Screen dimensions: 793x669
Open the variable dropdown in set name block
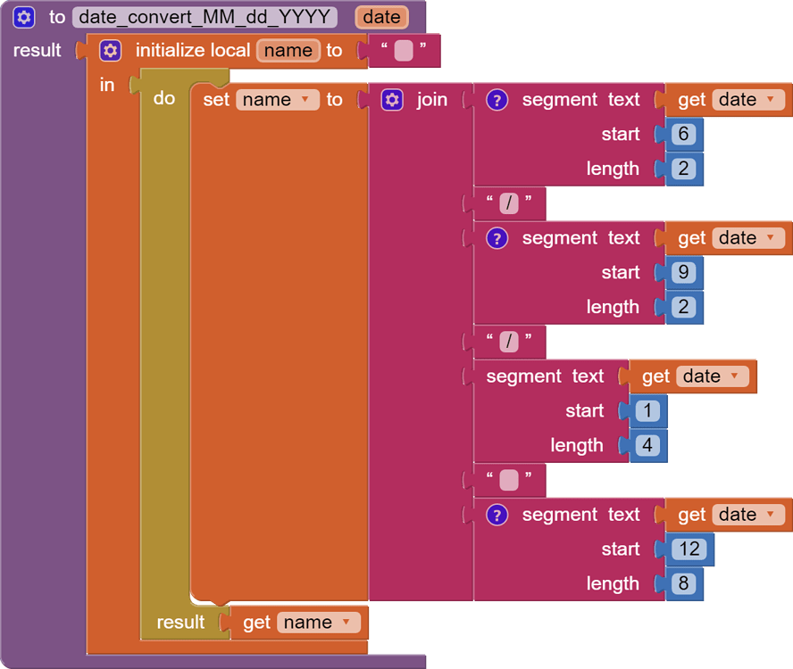pyautogui.click(x=305, y=100)
